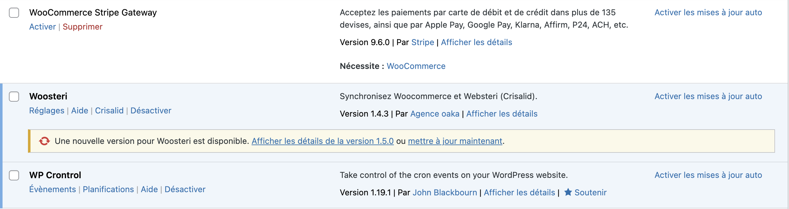Click the red update-available refresh icon
The height and width of the screenshot is (209, 789).
44,141
